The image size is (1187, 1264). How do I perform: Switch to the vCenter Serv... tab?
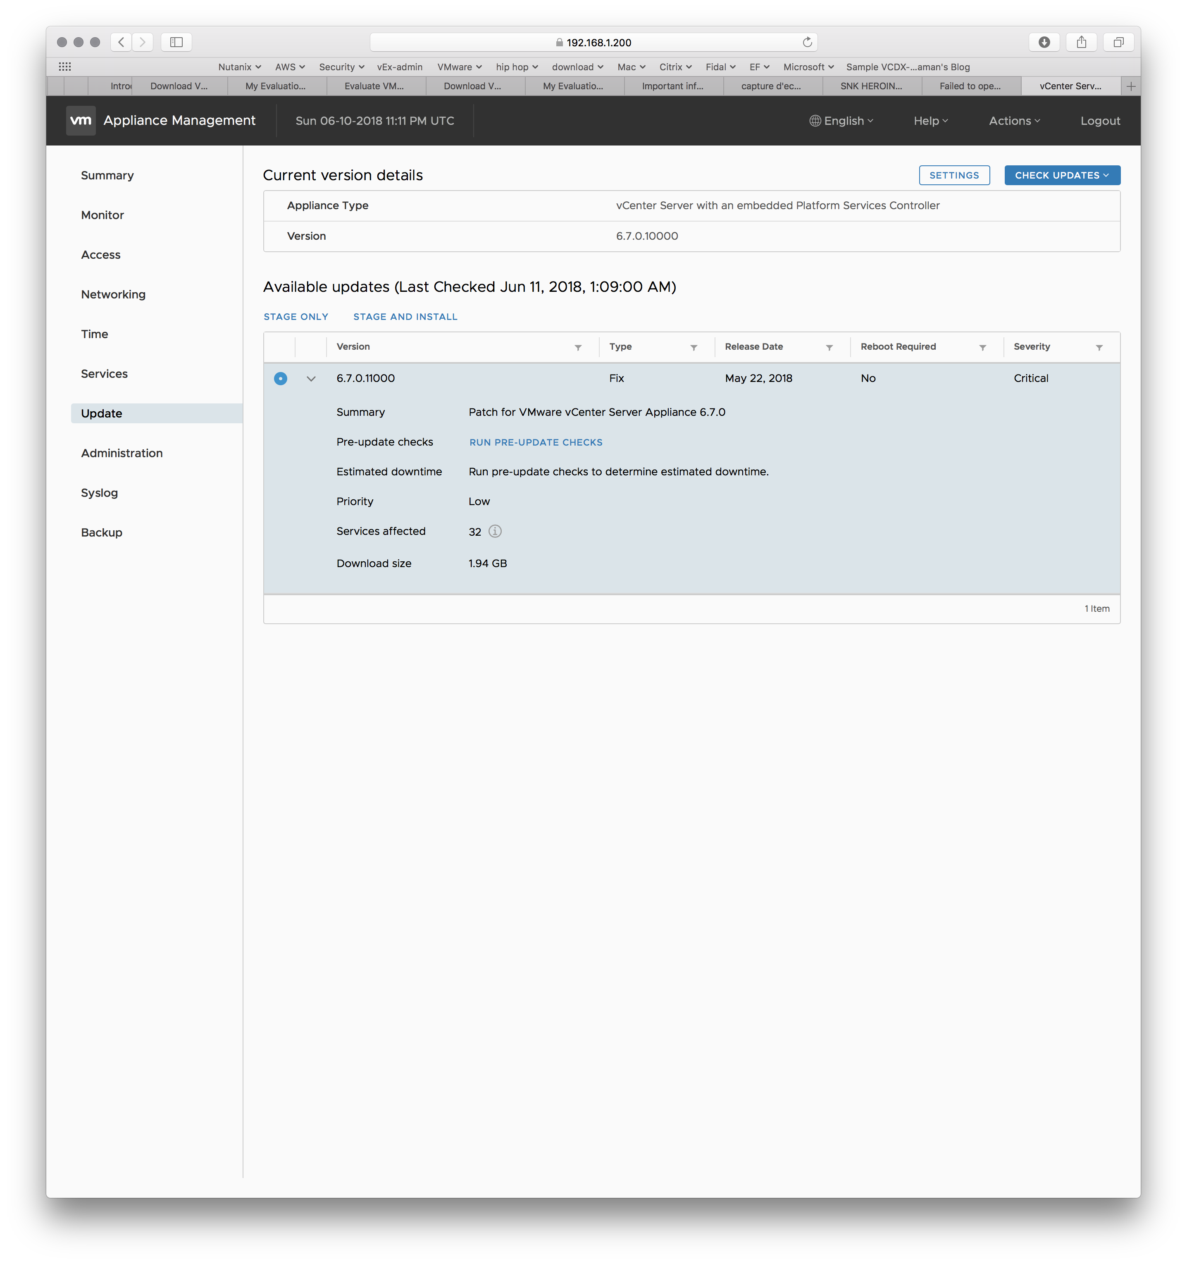coord(1070,86)
